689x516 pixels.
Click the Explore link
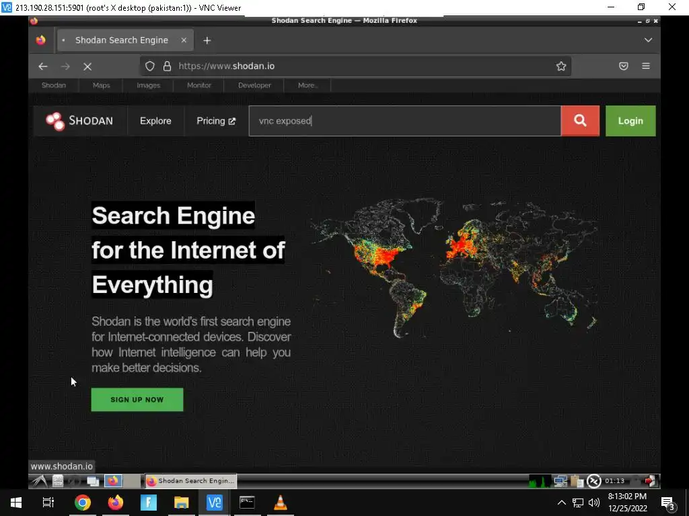click(x=155, y=121)
